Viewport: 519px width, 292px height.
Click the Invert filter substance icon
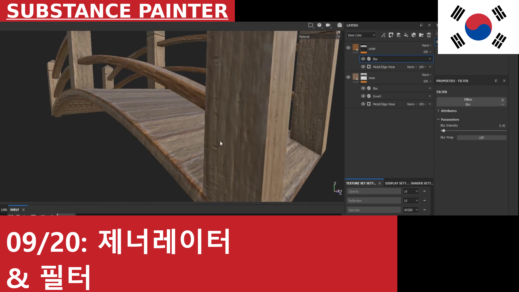[x=369, y=96]
